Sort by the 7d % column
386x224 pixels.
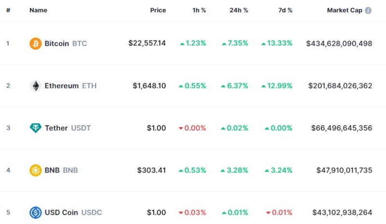[283, 10]
